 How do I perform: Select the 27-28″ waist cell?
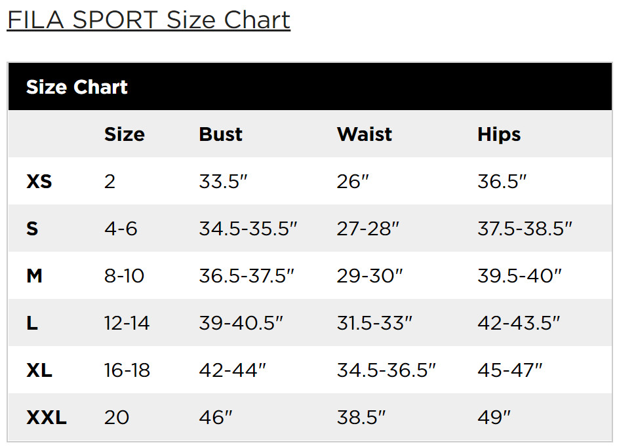click(368, 229)
